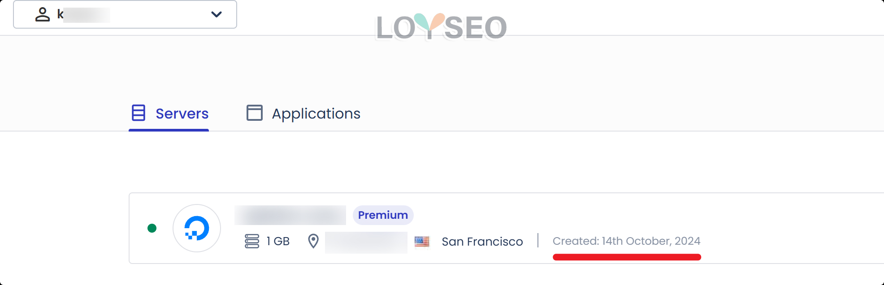Click the user profile icon
This screenshot has height=285, width=884.
click(x=43, y=14)
